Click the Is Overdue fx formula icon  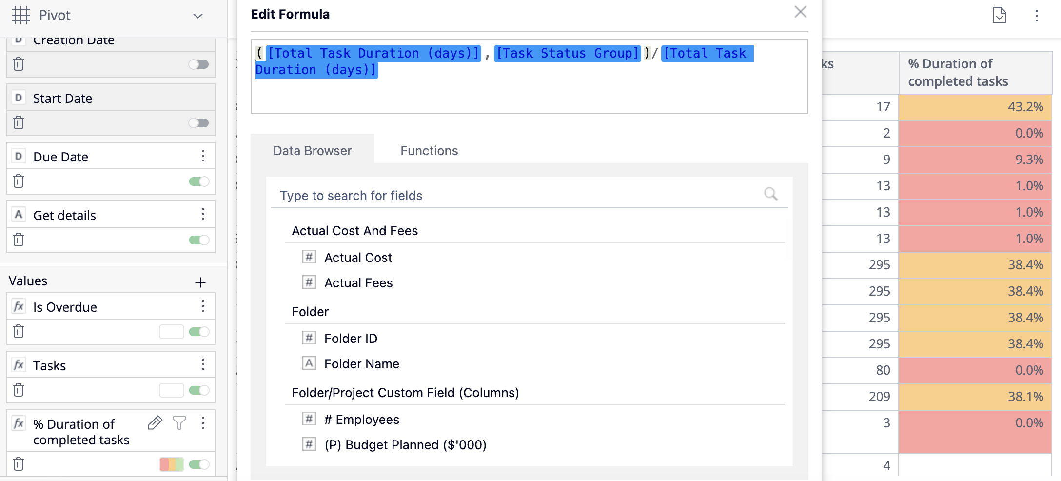click(19, 306)
